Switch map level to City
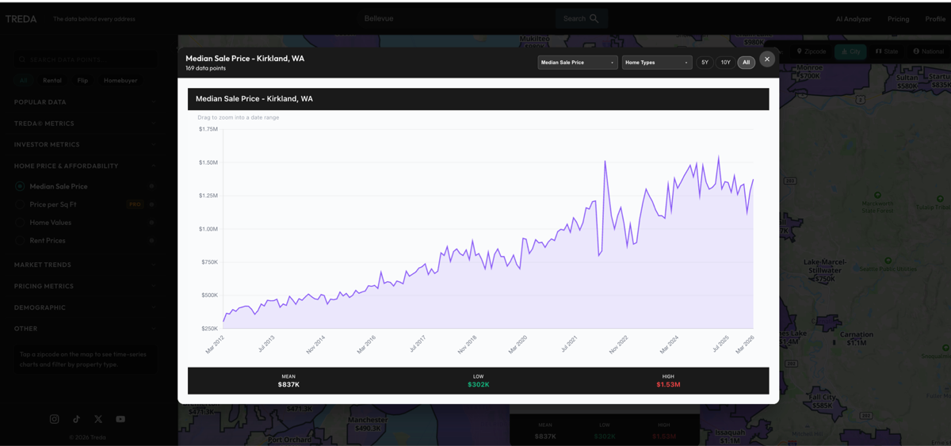This screenshot has height=446, width=951. [850, 51]
